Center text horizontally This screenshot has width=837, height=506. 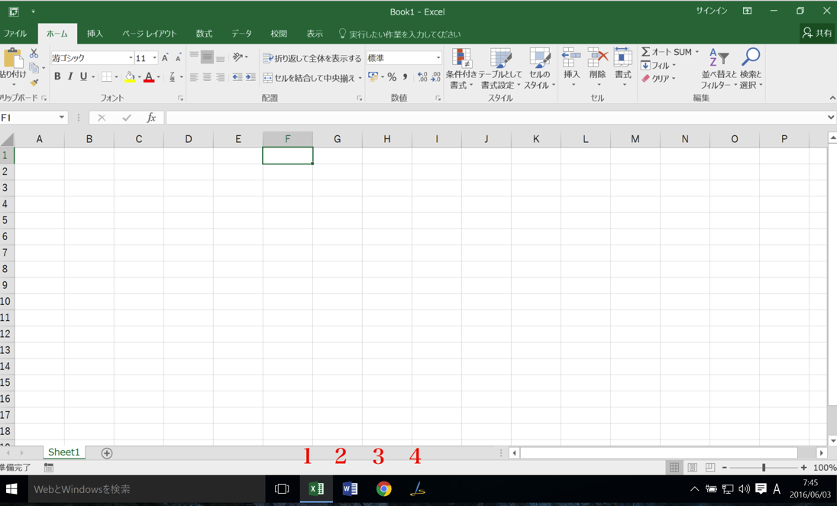pyautogui.click(x=207, y=77)
